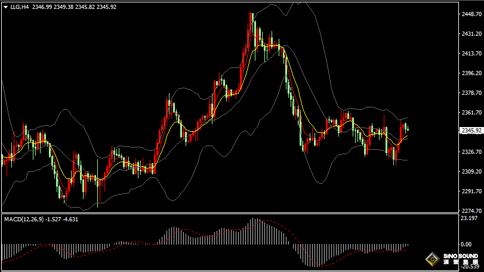The height and width of the screenshot is (272, 484).
Task: Click the triangle arrow beside LLG,H4
Action: coord(5,7)
